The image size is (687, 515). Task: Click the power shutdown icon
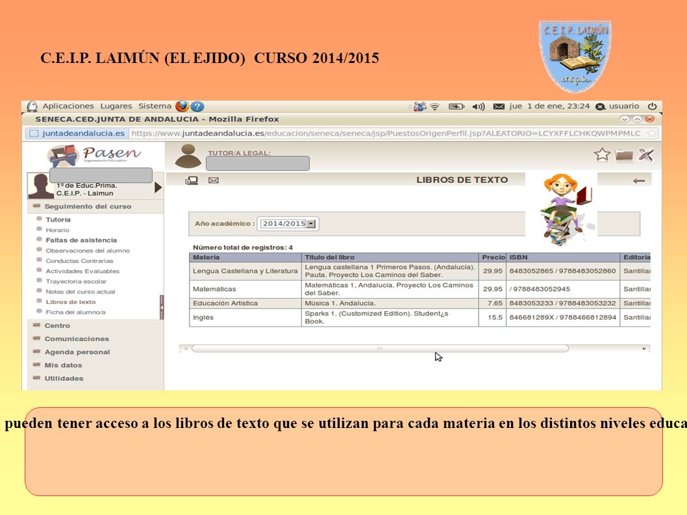coord(653,106)
